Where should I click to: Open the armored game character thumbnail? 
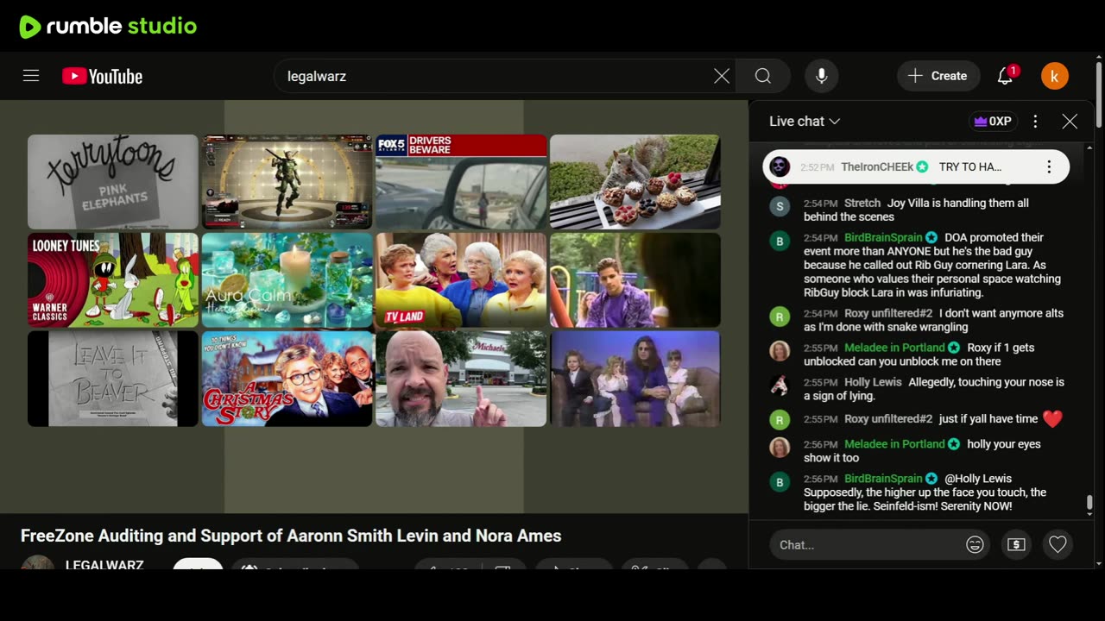287,182
